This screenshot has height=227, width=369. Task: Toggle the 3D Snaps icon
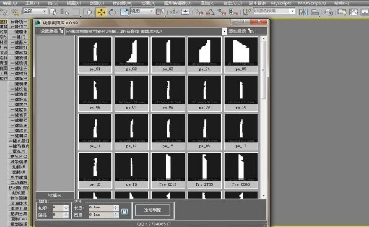199,12
